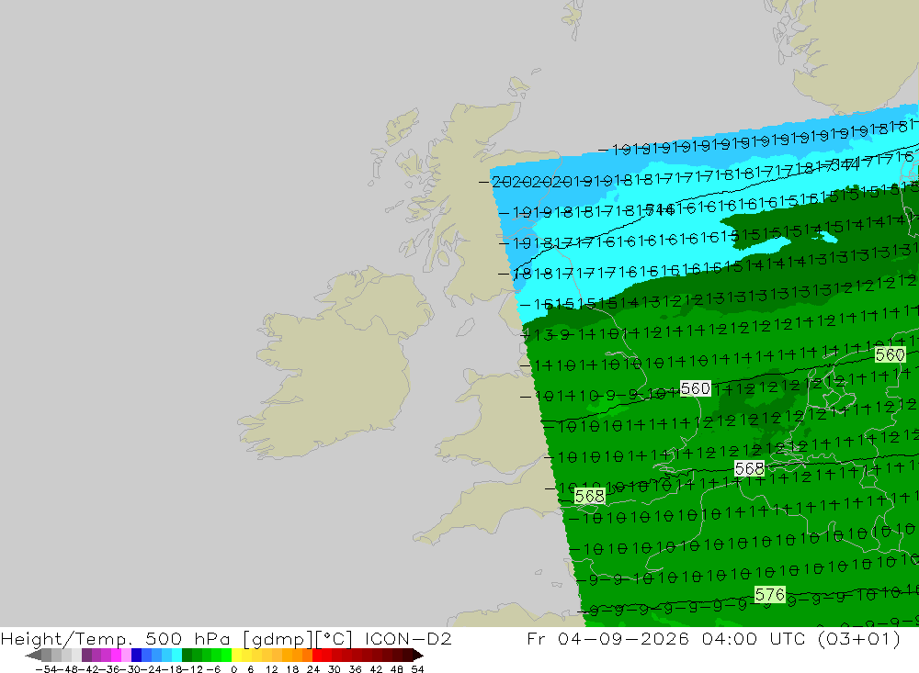
Task: Click the 54 scale number at legend end
Action: click(417, 669)
